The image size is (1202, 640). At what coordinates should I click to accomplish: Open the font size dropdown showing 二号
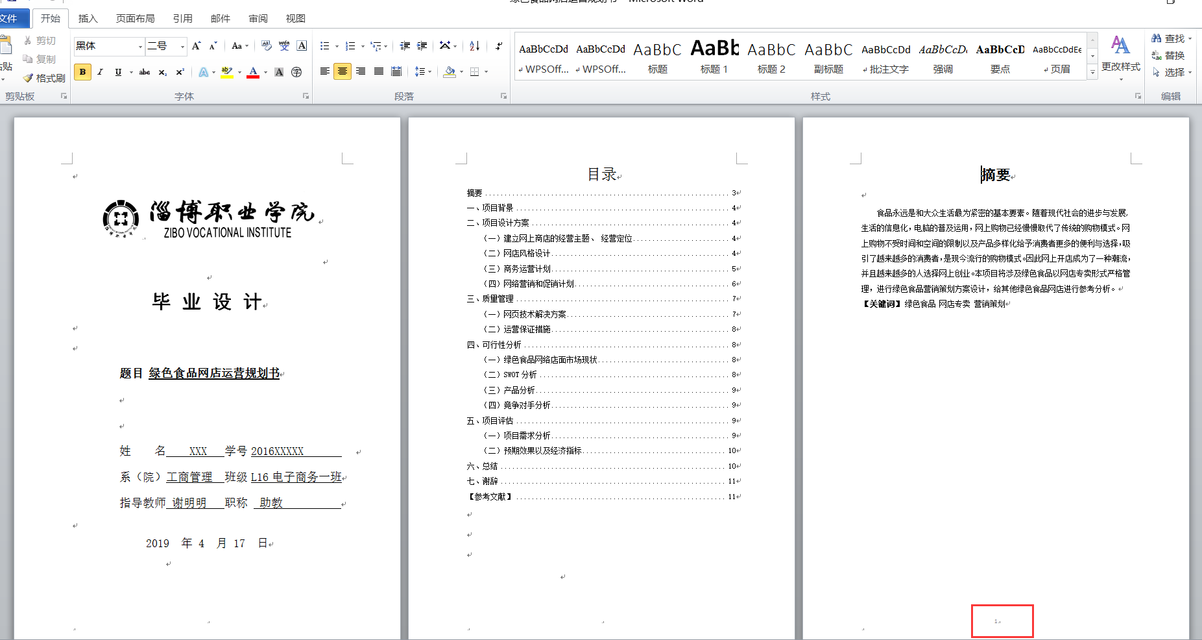182,46
